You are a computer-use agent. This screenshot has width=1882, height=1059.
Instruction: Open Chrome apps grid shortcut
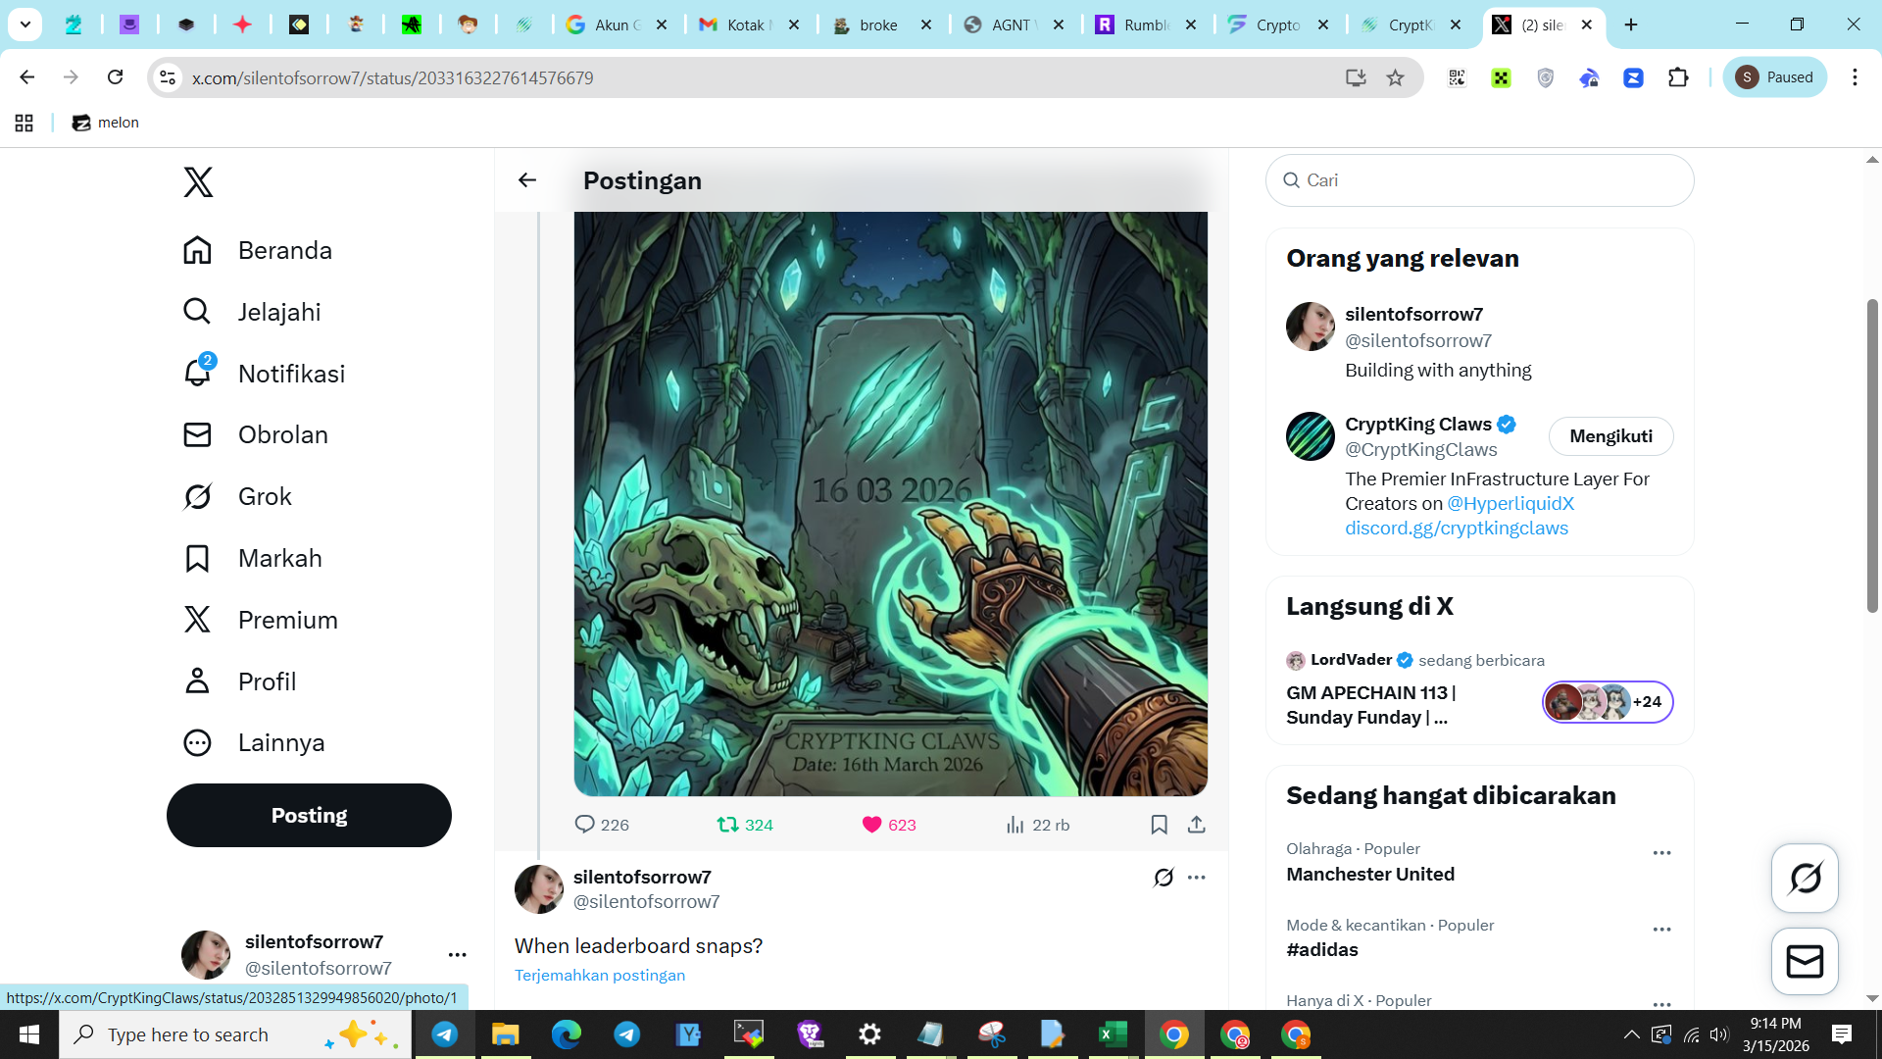click(x=25, y=123)
